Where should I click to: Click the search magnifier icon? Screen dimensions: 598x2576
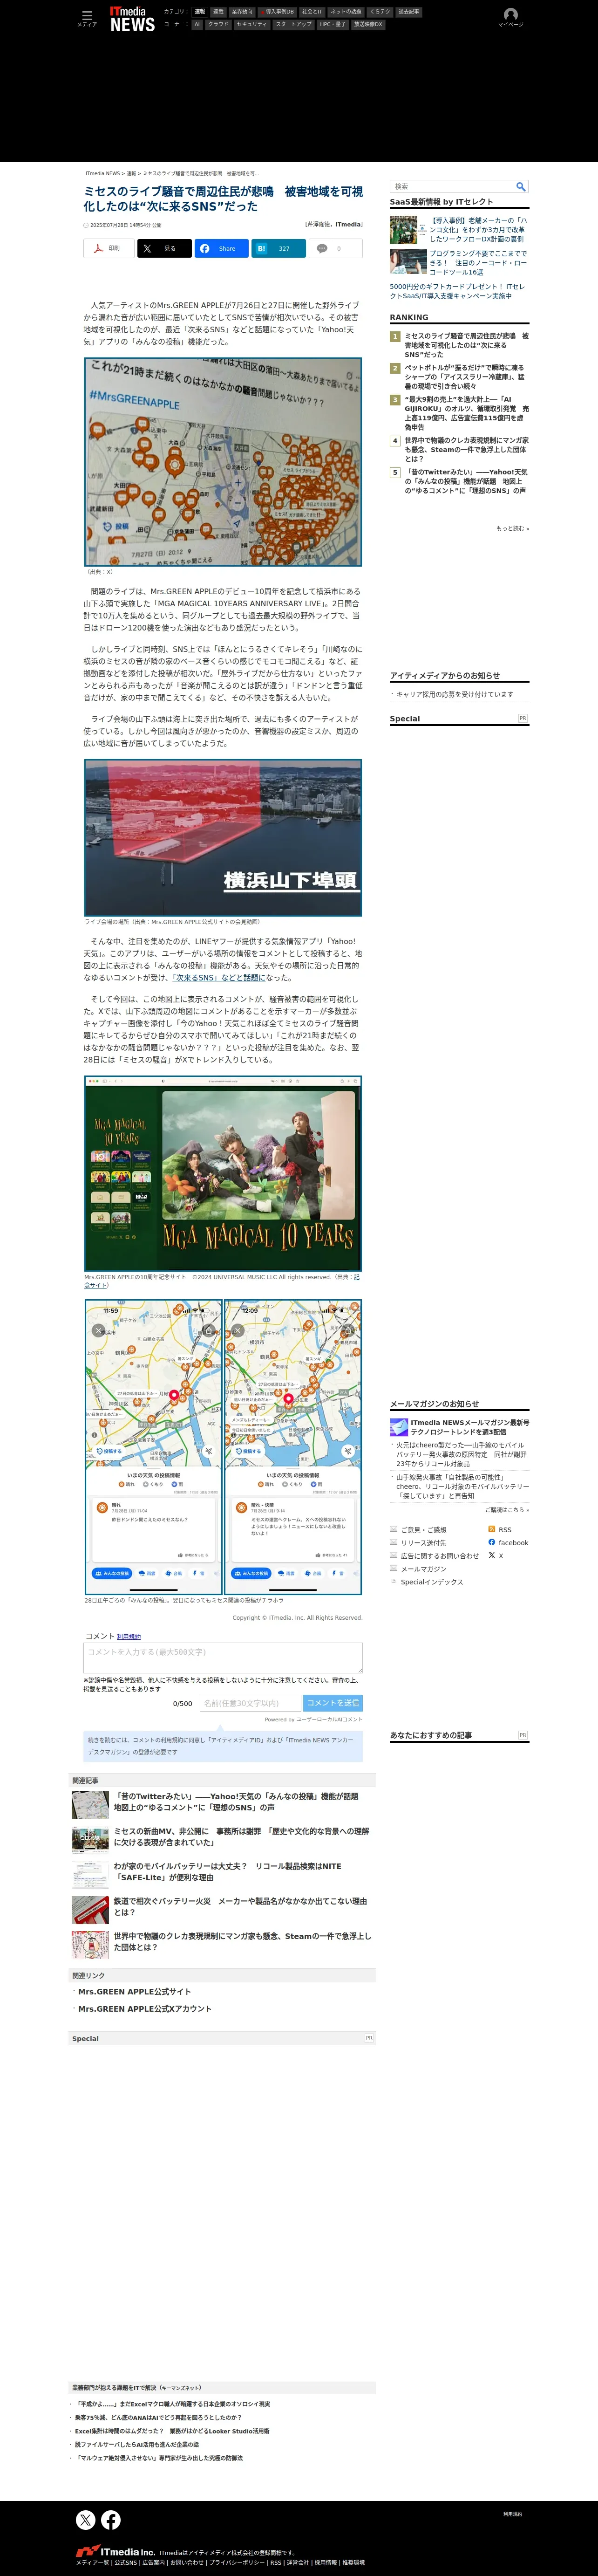coord(520,187)
